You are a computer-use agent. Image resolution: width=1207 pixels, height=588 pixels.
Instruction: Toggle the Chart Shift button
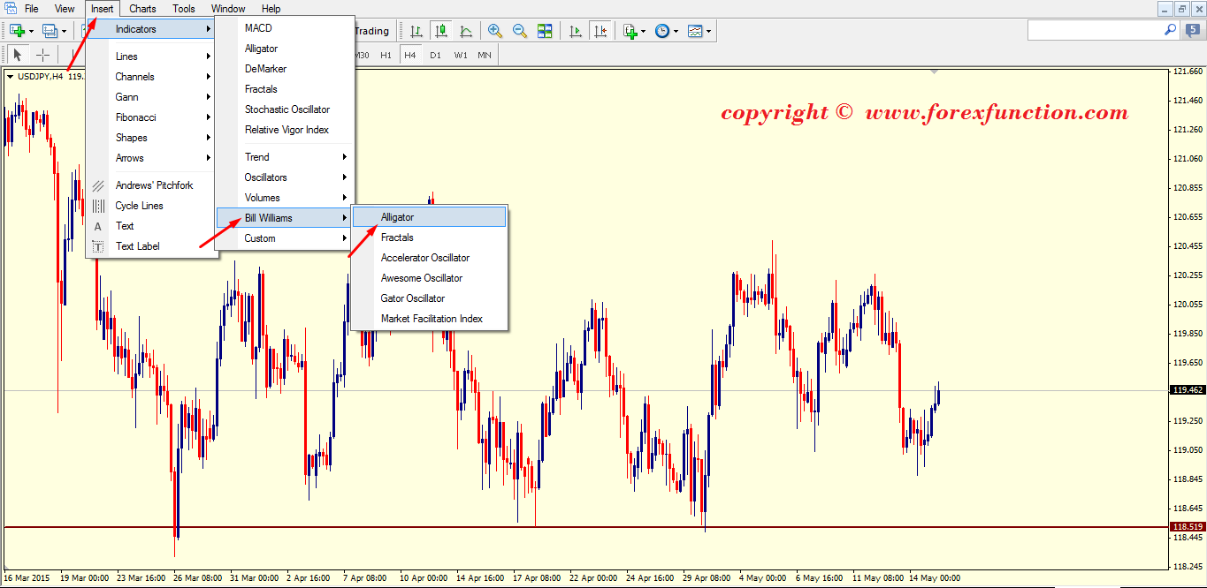pyautogui.click(x=600, y=31)
